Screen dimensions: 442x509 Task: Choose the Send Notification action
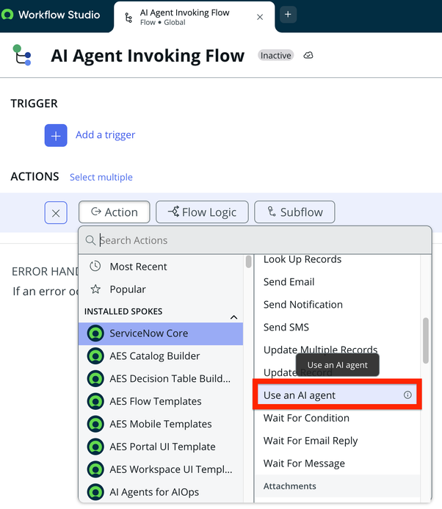click(x=338, y=305)
